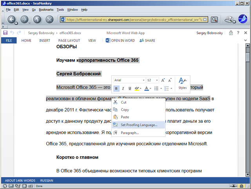The height and width of the screenshot is (189, 251).
Task: Open Mail from the SeaMonkey component bar
Action: pos(11,186)
